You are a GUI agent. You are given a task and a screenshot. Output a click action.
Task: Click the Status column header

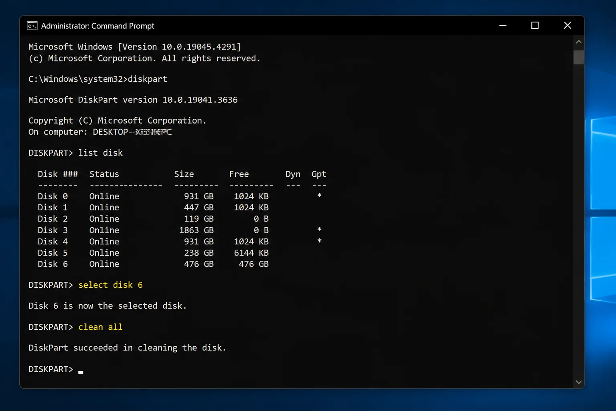click(104, 174)
